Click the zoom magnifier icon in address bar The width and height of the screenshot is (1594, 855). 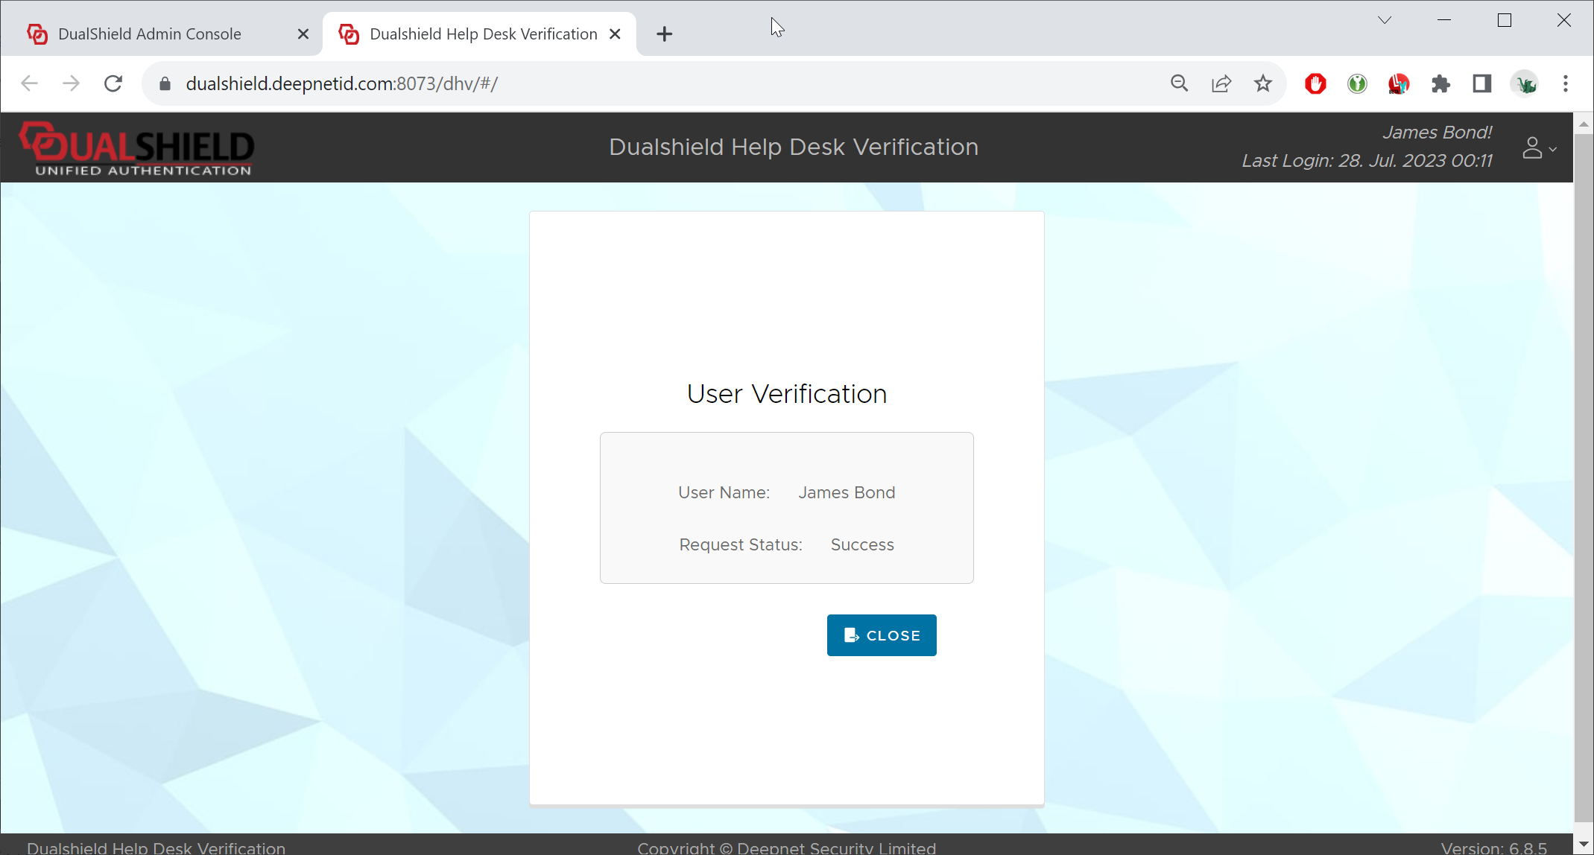pyautogui.click(x=1179, y=83)
